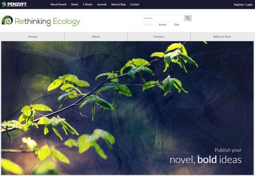Click the Contact link in top bar
The height and width of the screenshot is (176, 255).
135,4
